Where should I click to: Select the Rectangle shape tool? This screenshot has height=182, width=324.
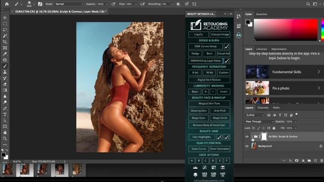(5, 126)
